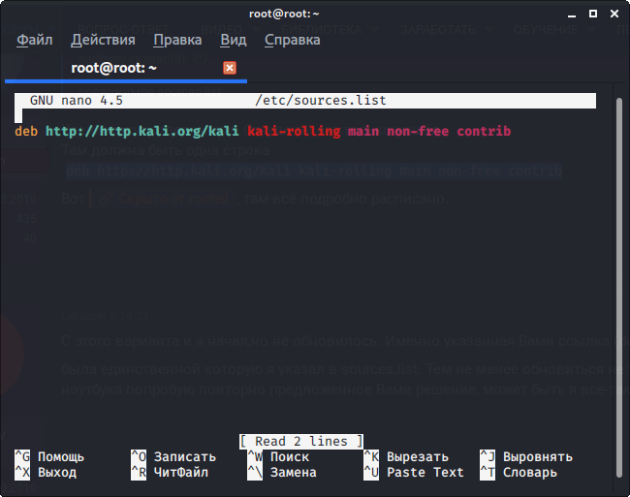The height and width of the screenshot is (497, 630).
Task: Click the Помощь shortcut in nano
Action: (60, 456)
